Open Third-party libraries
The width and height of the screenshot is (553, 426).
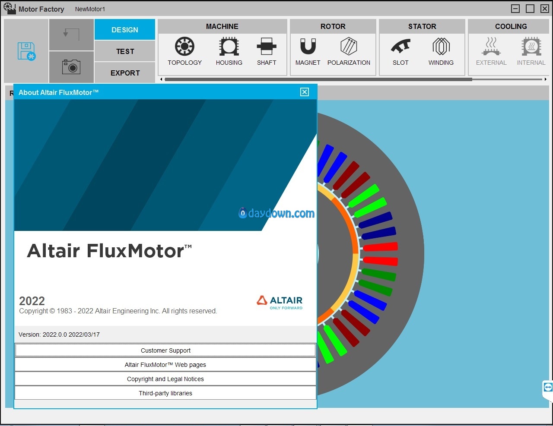(x=165, y=393)
